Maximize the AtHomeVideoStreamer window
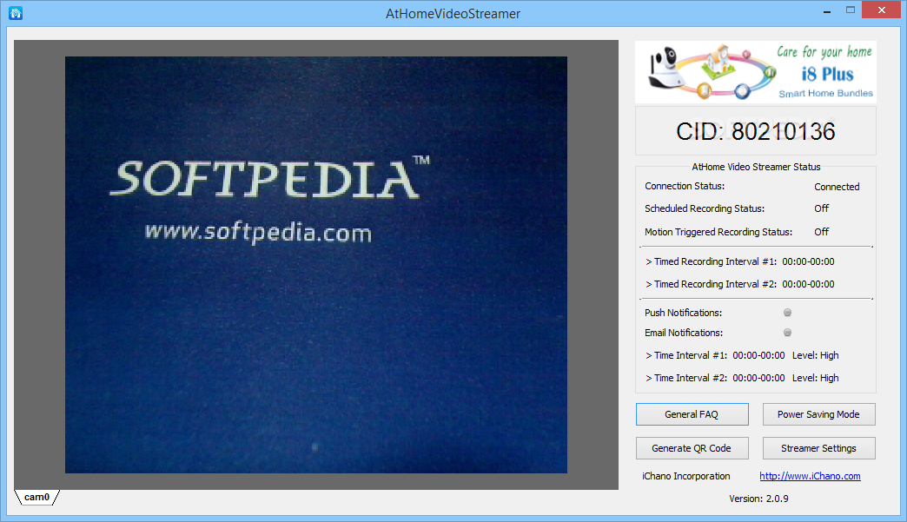The width and height of the screenshot is (907, 522). 851,10
